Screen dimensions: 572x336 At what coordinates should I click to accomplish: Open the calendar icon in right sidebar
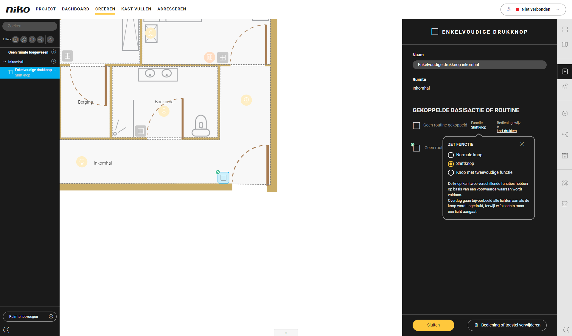tap(565, 156)
